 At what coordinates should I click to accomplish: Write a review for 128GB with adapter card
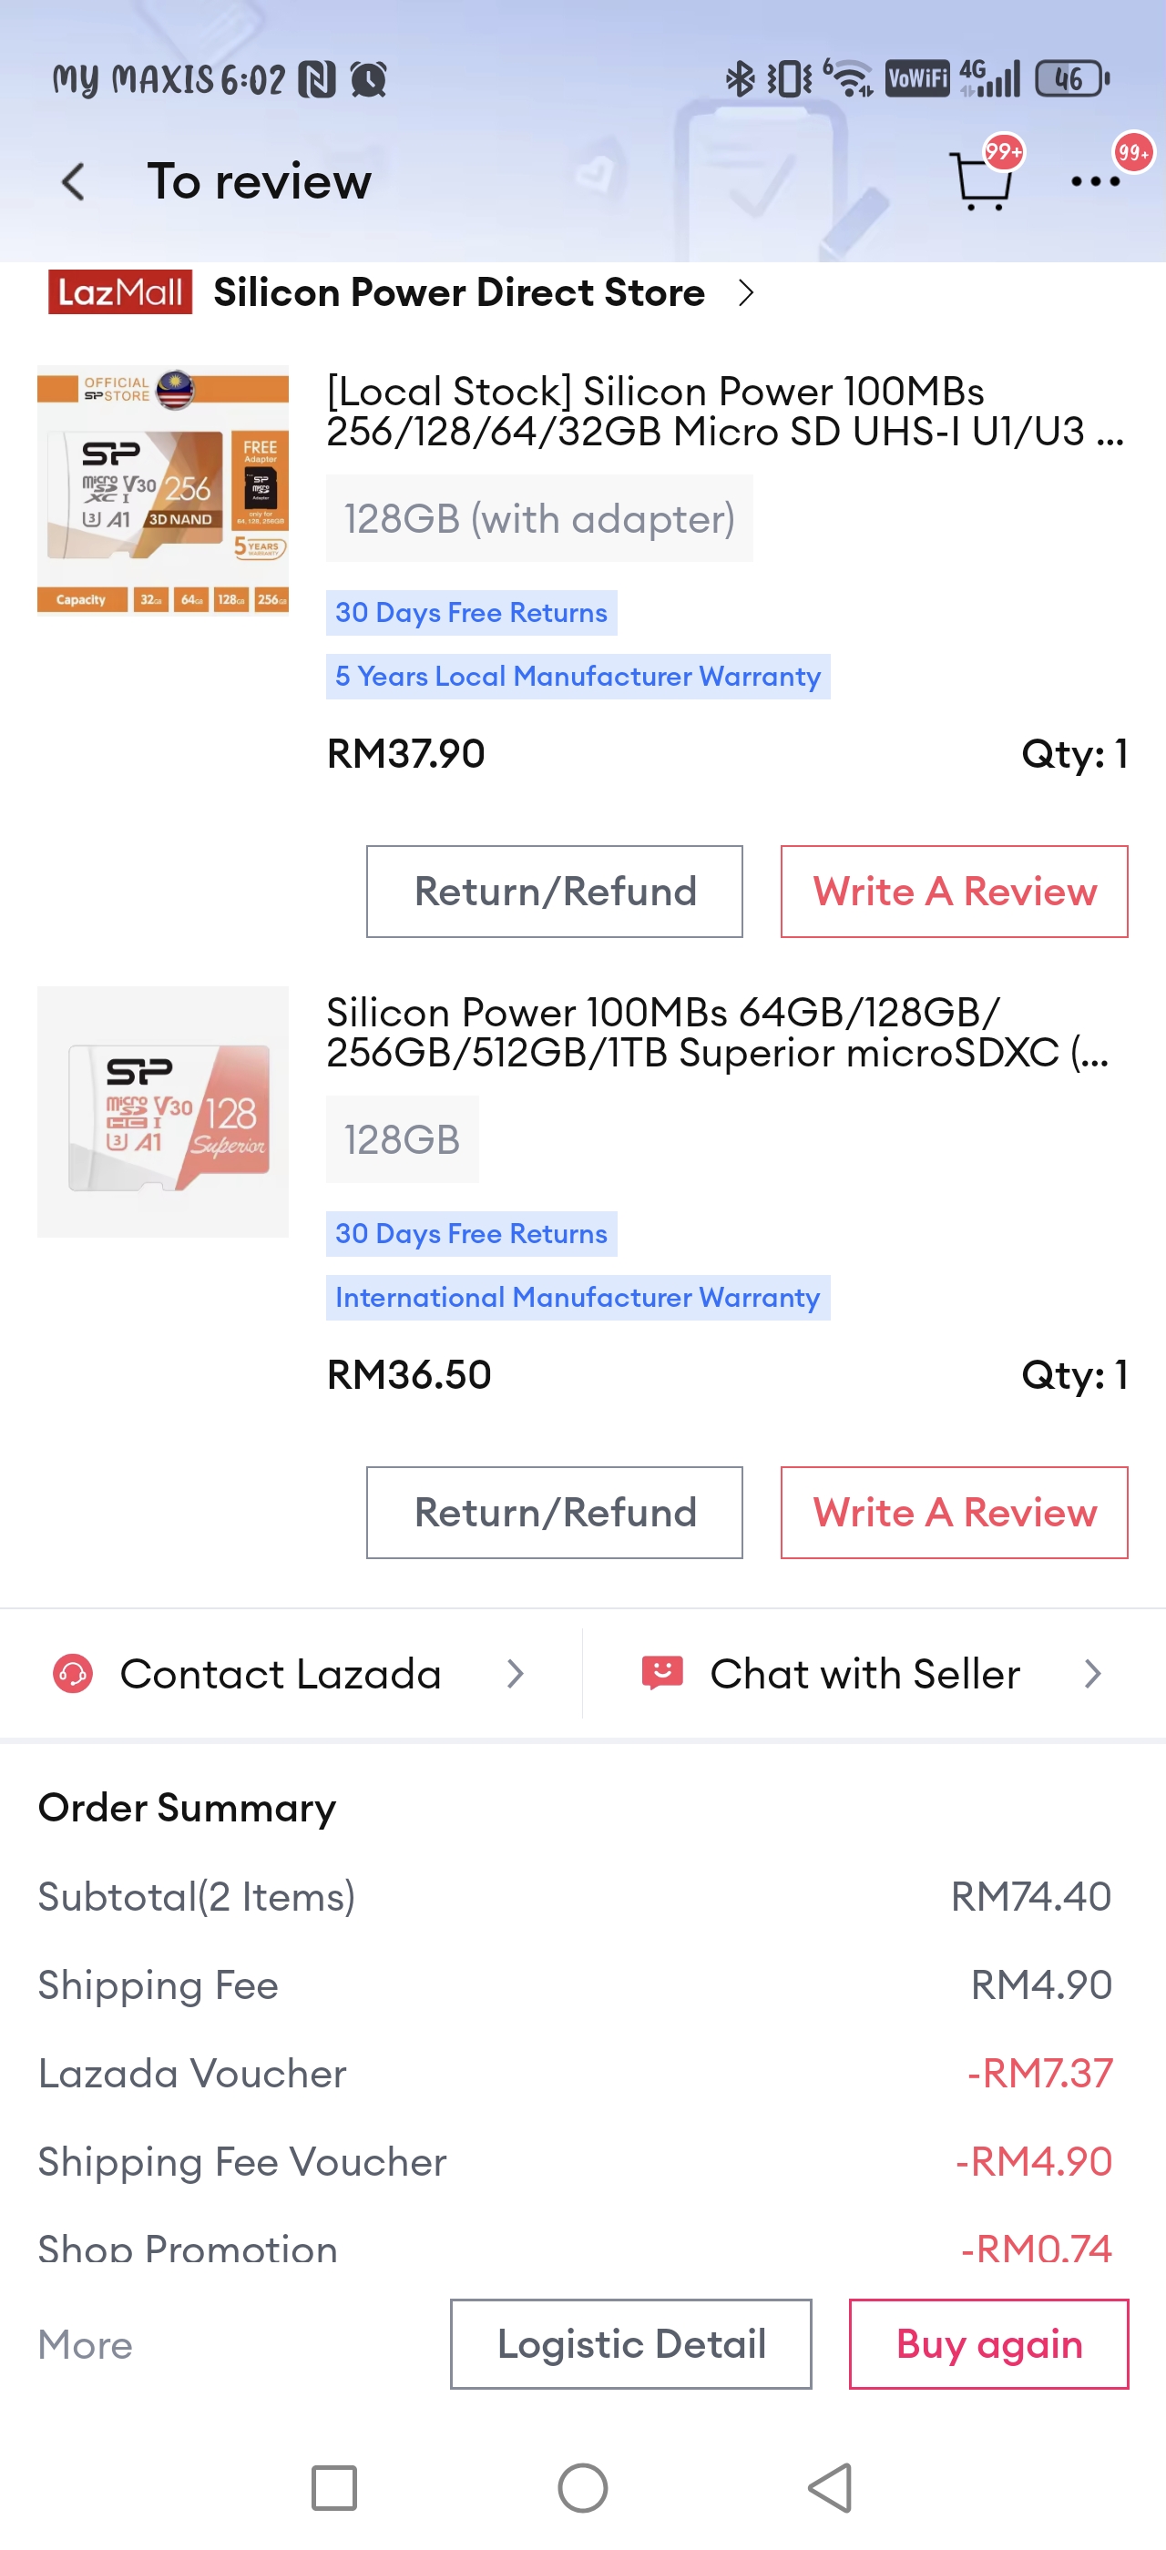click(953, 892)
